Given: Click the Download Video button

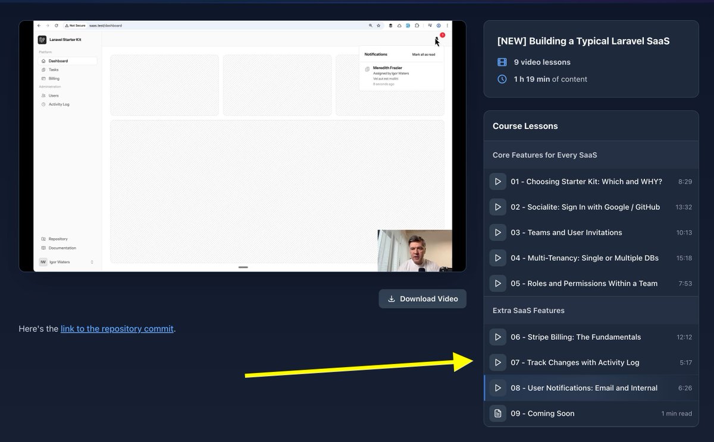Looking at the screenshot, I should pyautogui.click(x=422, y=298).
